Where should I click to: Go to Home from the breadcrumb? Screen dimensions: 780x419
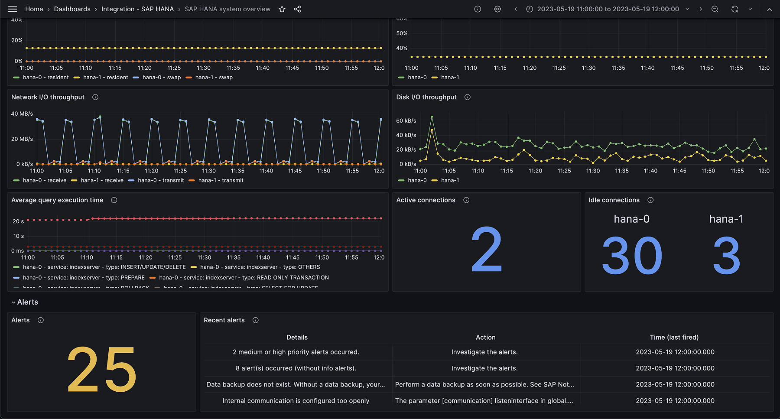34,9
